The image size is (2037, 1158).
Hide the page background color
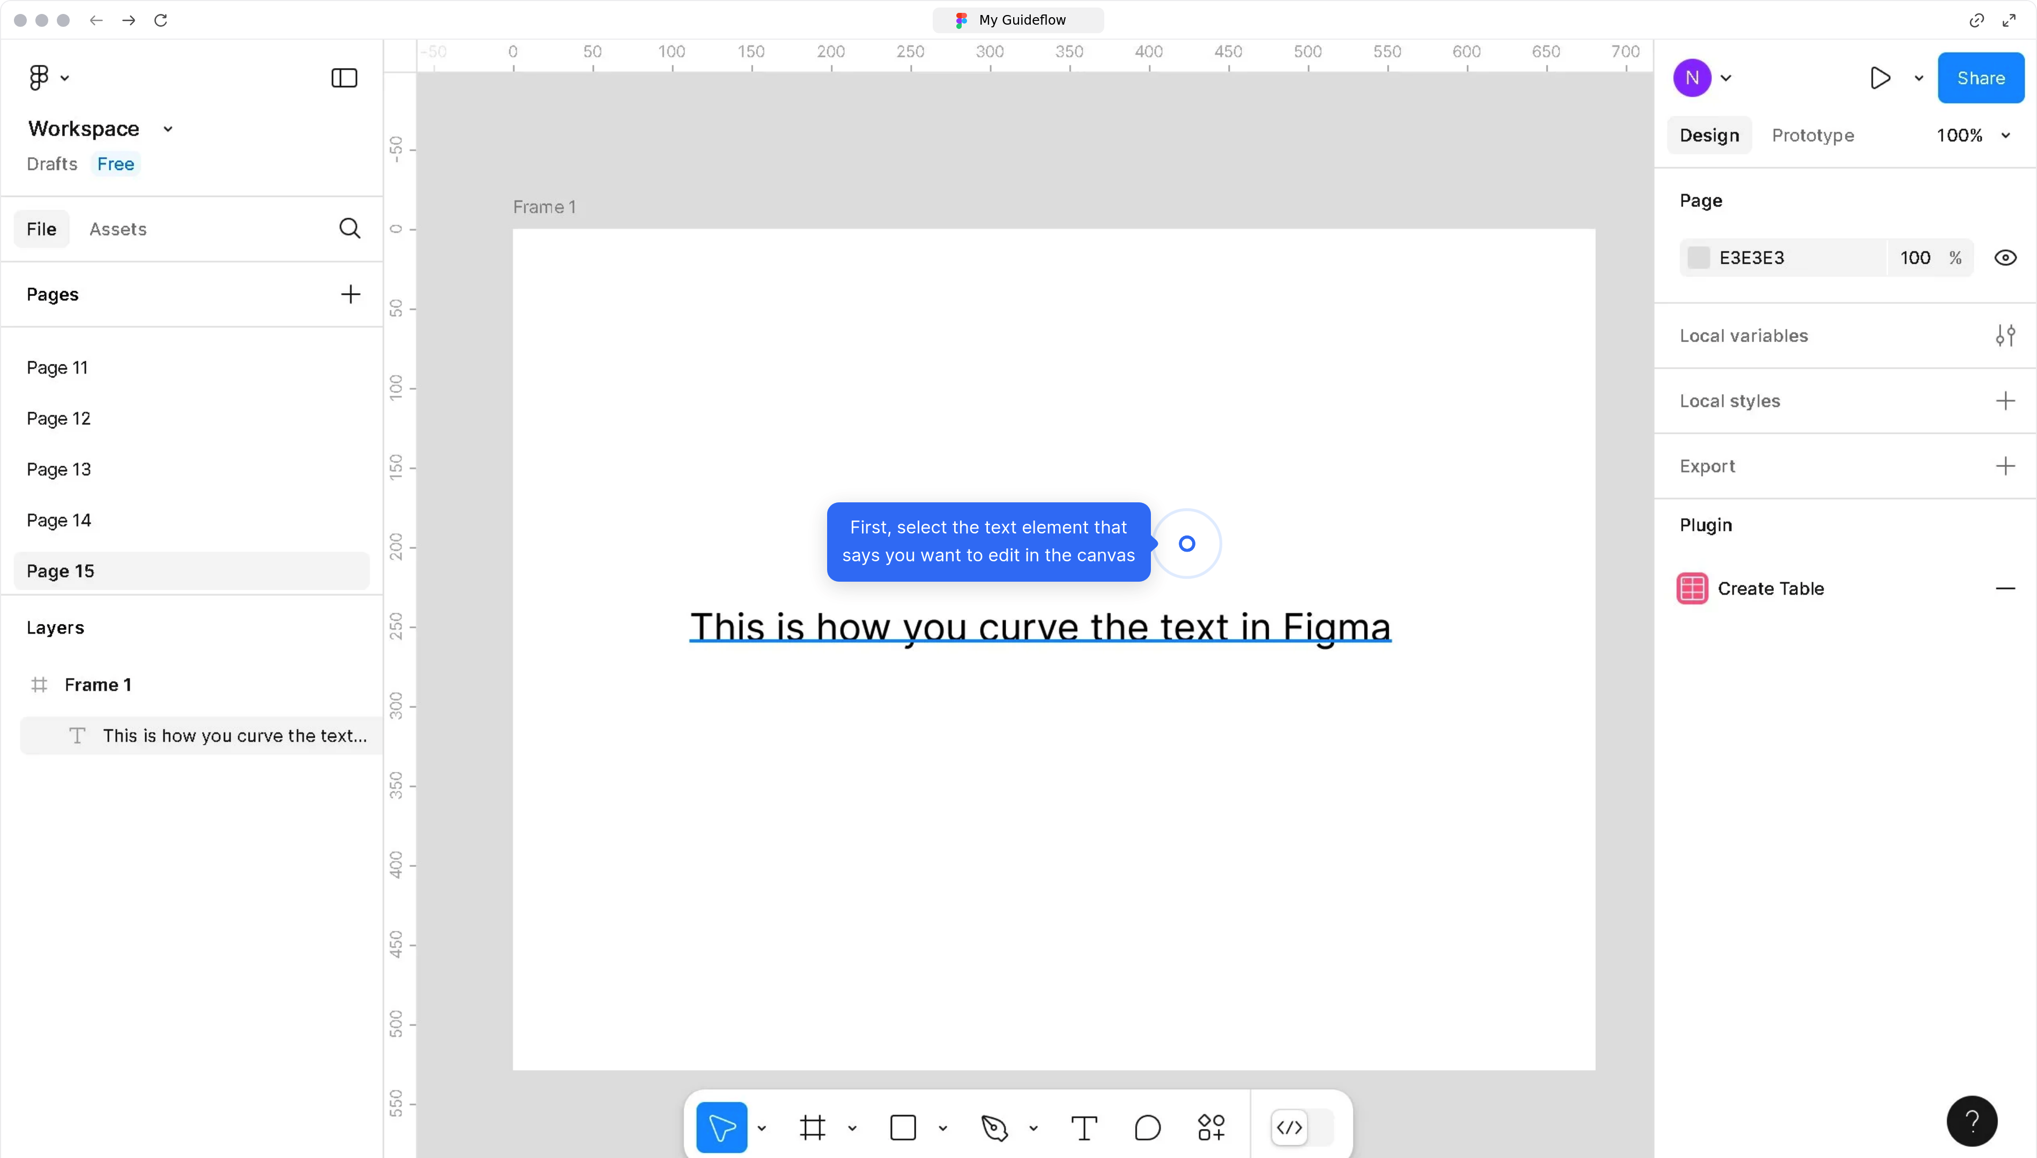(2005, 257)
